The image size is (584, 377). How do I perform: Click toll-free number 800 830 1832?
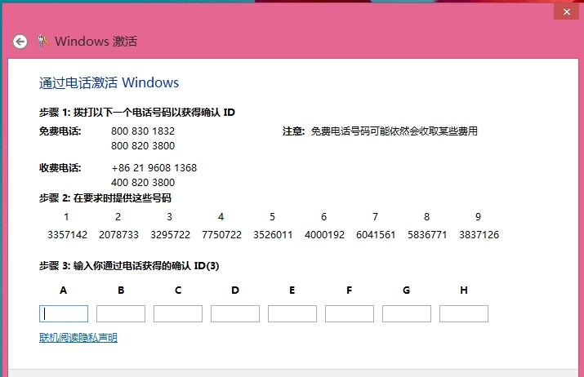(143, 131)
